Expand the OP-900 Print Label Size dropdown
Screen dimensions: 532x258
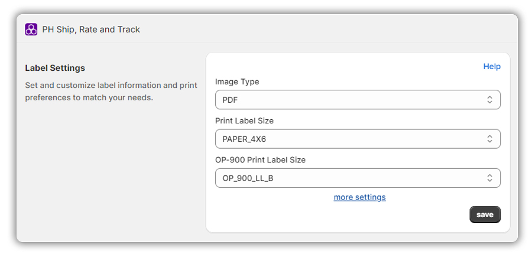[358, 178]
